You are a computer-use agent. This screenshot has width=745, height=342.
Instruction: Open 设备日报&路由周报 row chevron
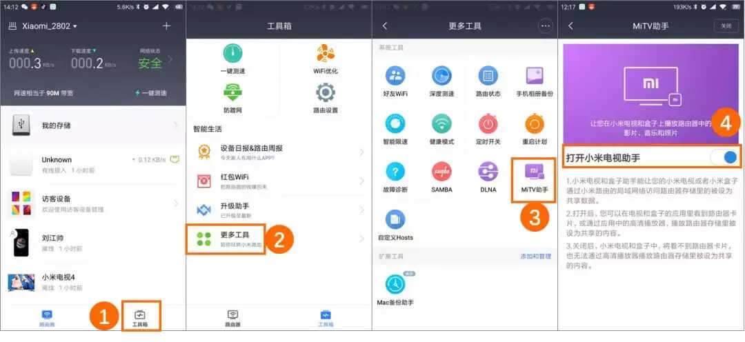361,152
